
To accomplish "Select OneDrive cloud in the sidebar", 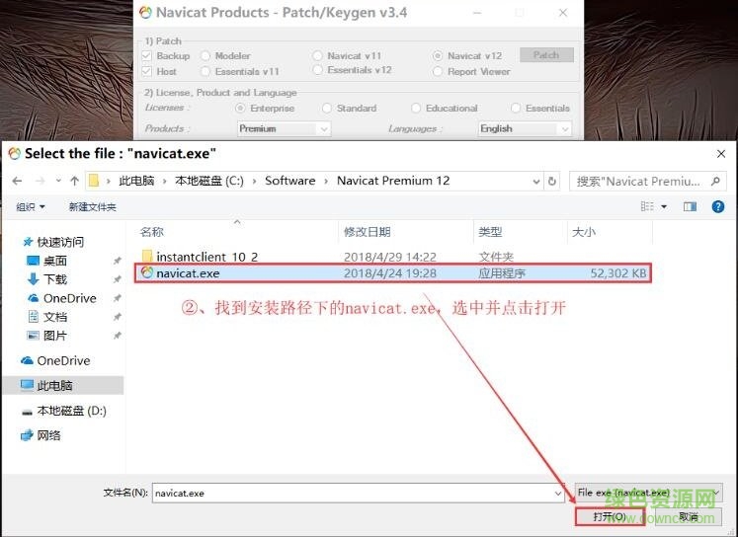I will [x=63, y=360].
